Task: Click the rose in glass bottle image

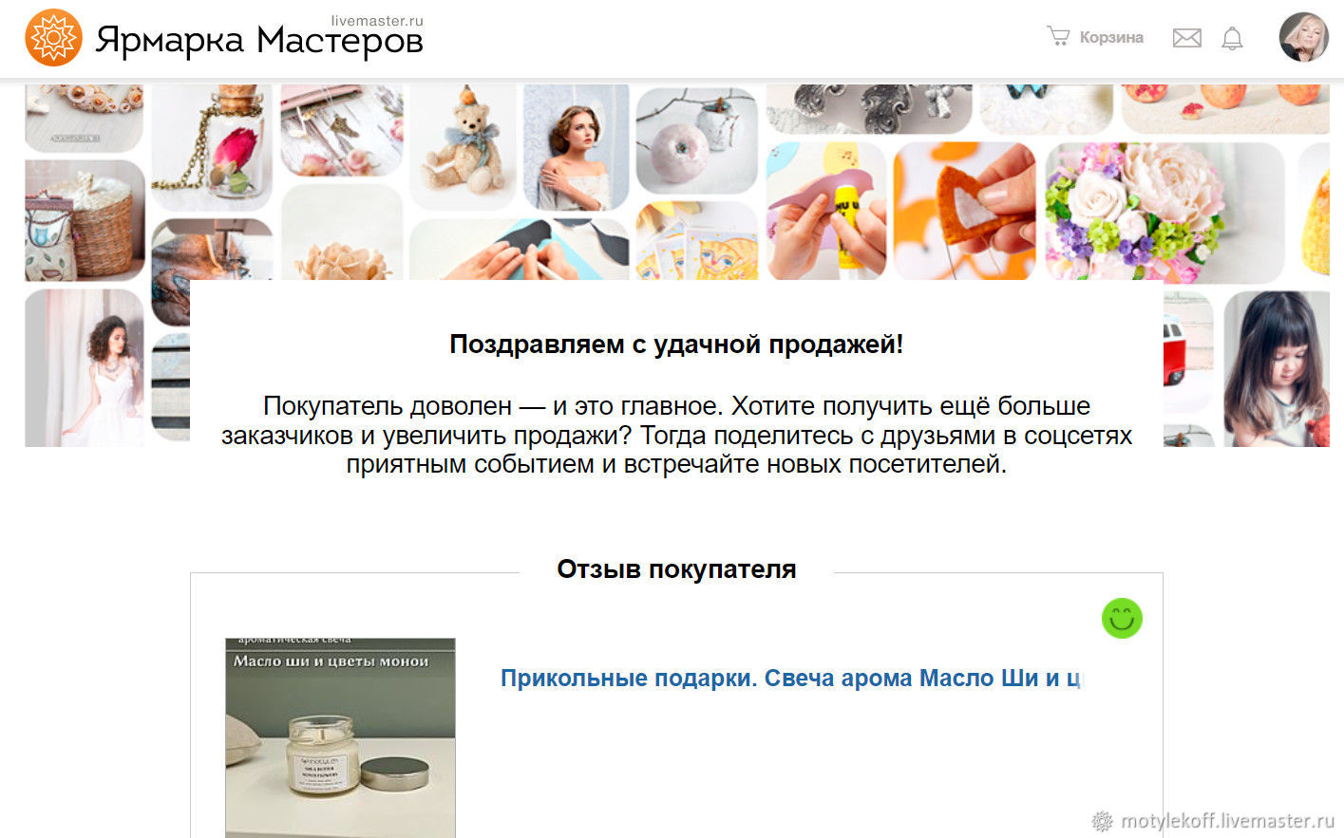Action: tap(212, 147)
